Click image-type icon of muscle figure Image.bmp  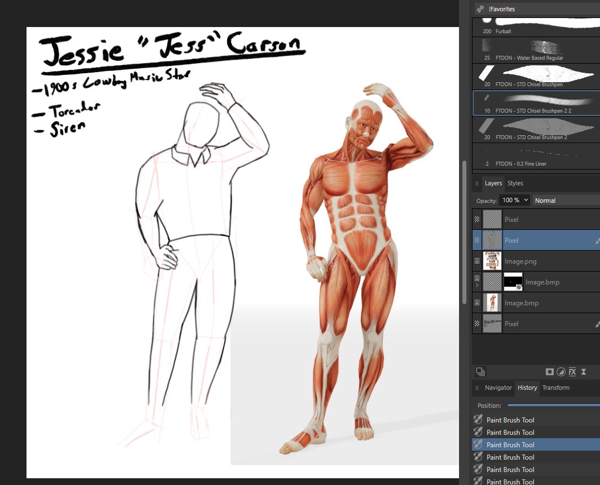click(477, 302)
